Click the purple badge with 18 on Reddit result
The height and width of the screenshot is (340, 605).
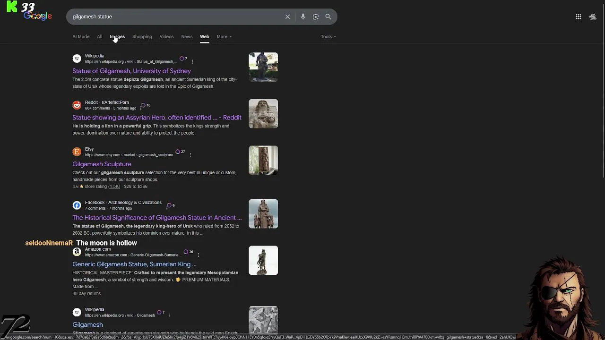[146, 105]
